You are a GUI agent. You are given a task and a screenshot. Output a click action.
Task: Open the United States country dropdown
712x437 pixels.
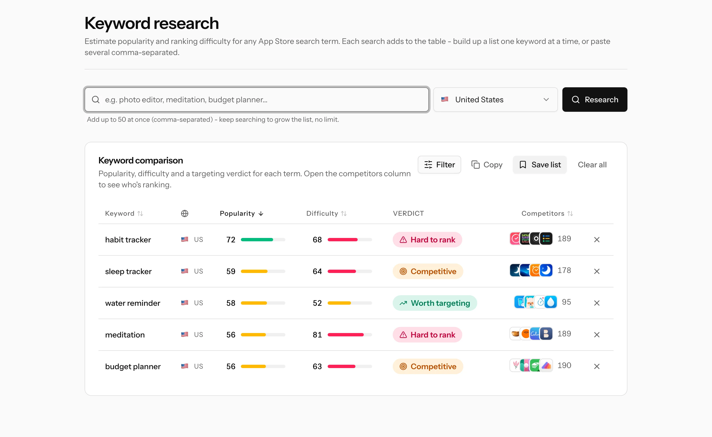click(x=495, y=100)
